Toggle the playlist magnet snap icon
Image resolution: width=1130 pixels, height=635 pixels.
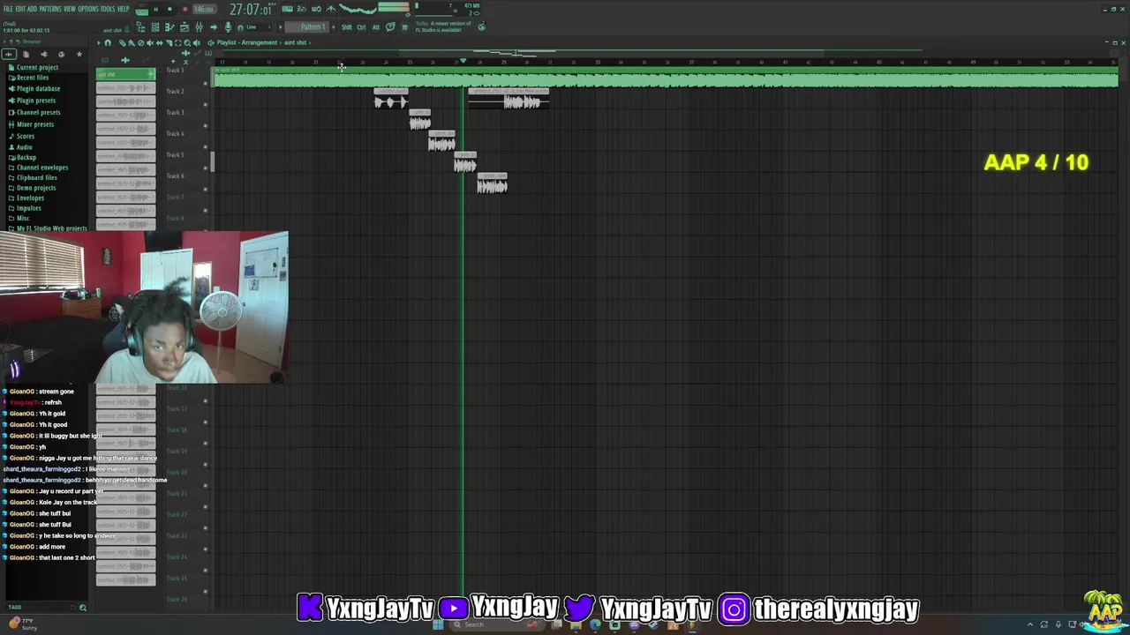coord(108,42)
